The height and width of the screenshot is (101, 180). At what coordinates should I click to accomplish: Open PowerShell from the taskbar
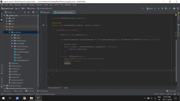point(17,98)
